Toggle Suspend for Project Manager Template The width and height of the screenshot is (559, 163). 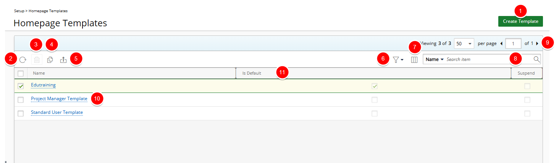pyautogui.click(x=527, y=100)
